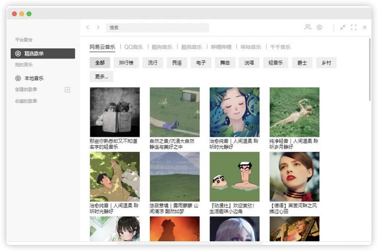Click title 自然之音/沉浸大自然静谧与美好之中
The width and height of the screenshot is (378, 251).
point(172,144)
